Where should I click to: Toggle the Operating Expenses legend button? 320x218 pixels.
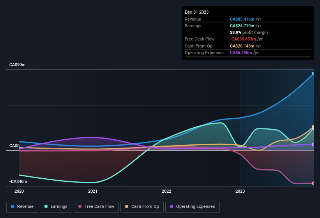(x=192, y=207)
